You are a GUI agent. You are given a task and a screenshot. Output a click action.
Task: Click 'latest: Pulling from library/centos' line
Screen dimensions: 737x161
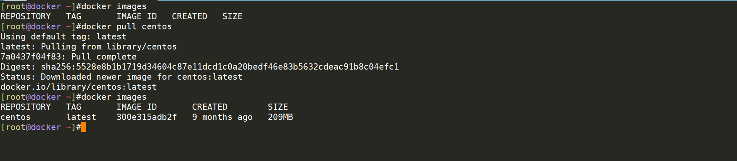(89, 47)
